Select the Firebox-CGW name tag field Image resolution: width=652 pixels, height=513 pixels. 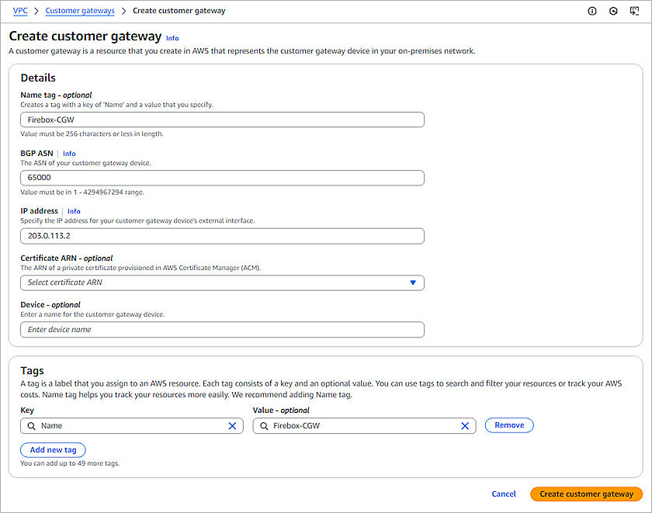[x=222, y=120]
